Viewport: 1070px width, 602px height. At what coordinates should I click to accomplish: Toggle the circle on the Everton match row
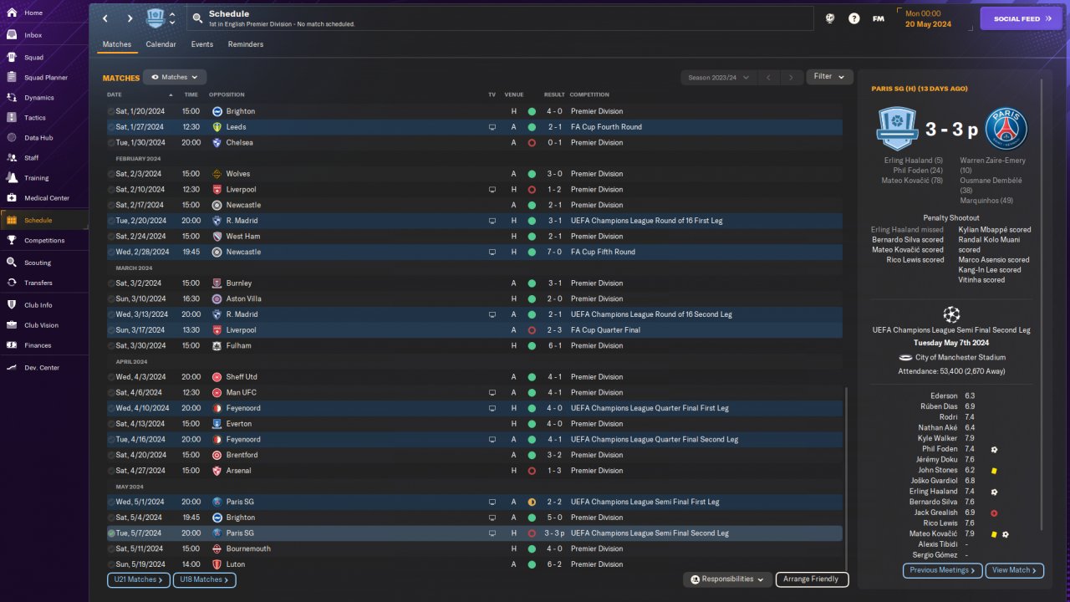pyautogui.click(x=111, y=424)
